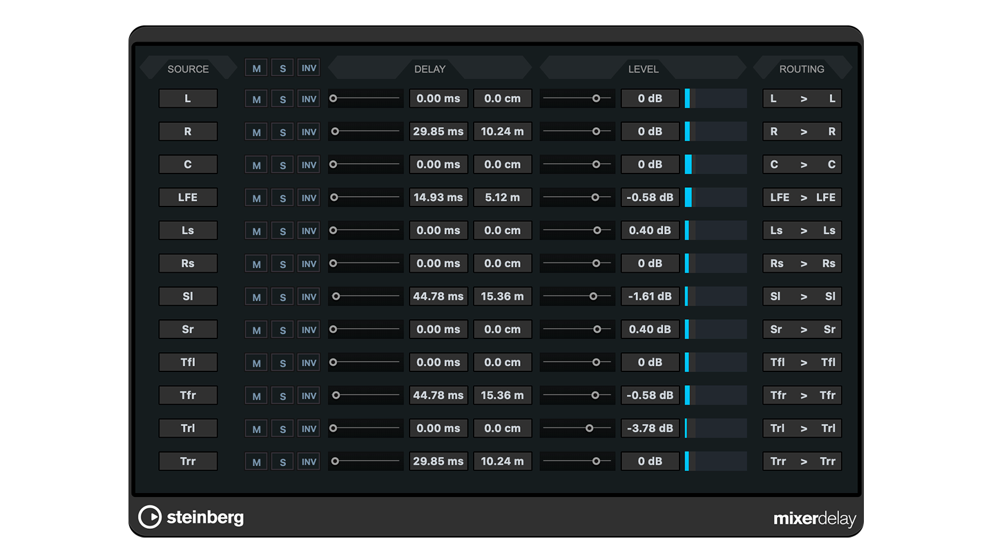Select the Sl source channel button
This screenshot has height=558, width=993.
tap(188, 296)
